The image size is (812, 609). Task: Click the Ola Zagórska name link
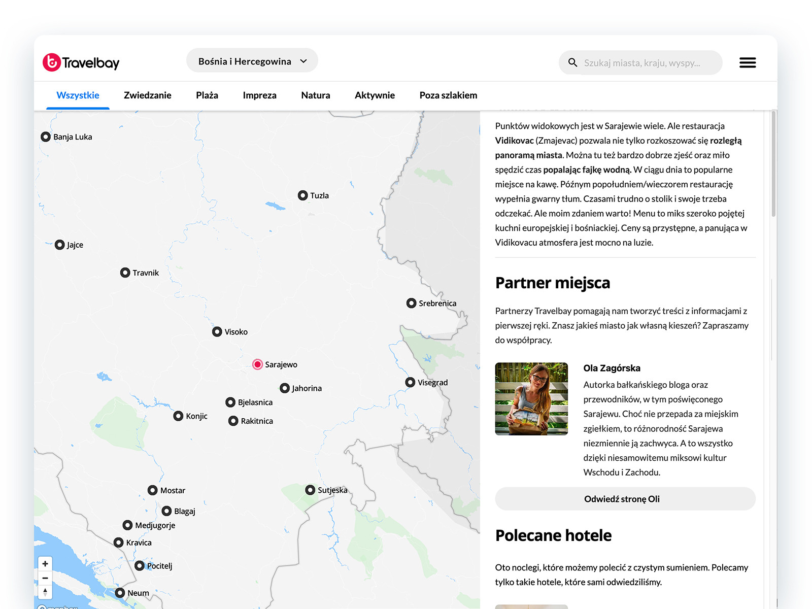point(612,368)
